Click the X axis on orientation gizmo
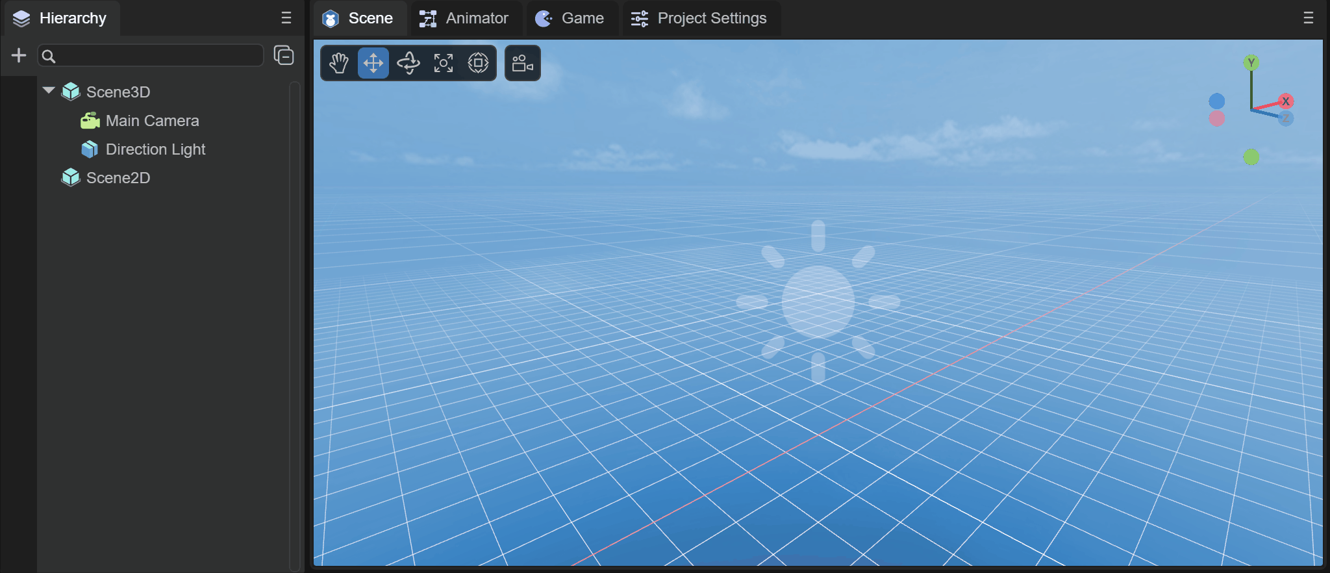This screenshot has width=1330, height=573. click(x=1286, y=101)
